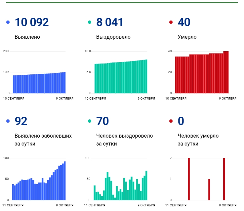
Task: Click the teal dot next to 8 041
Action: click(x=90, y=22)
